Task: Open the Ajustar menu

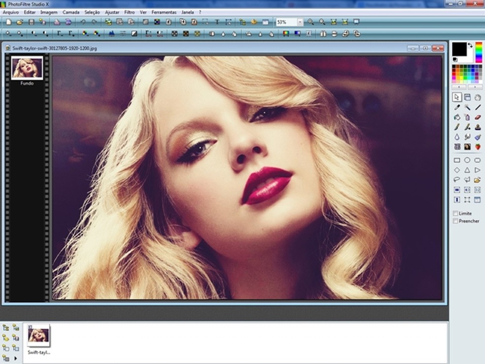Action: click(112, 12)
